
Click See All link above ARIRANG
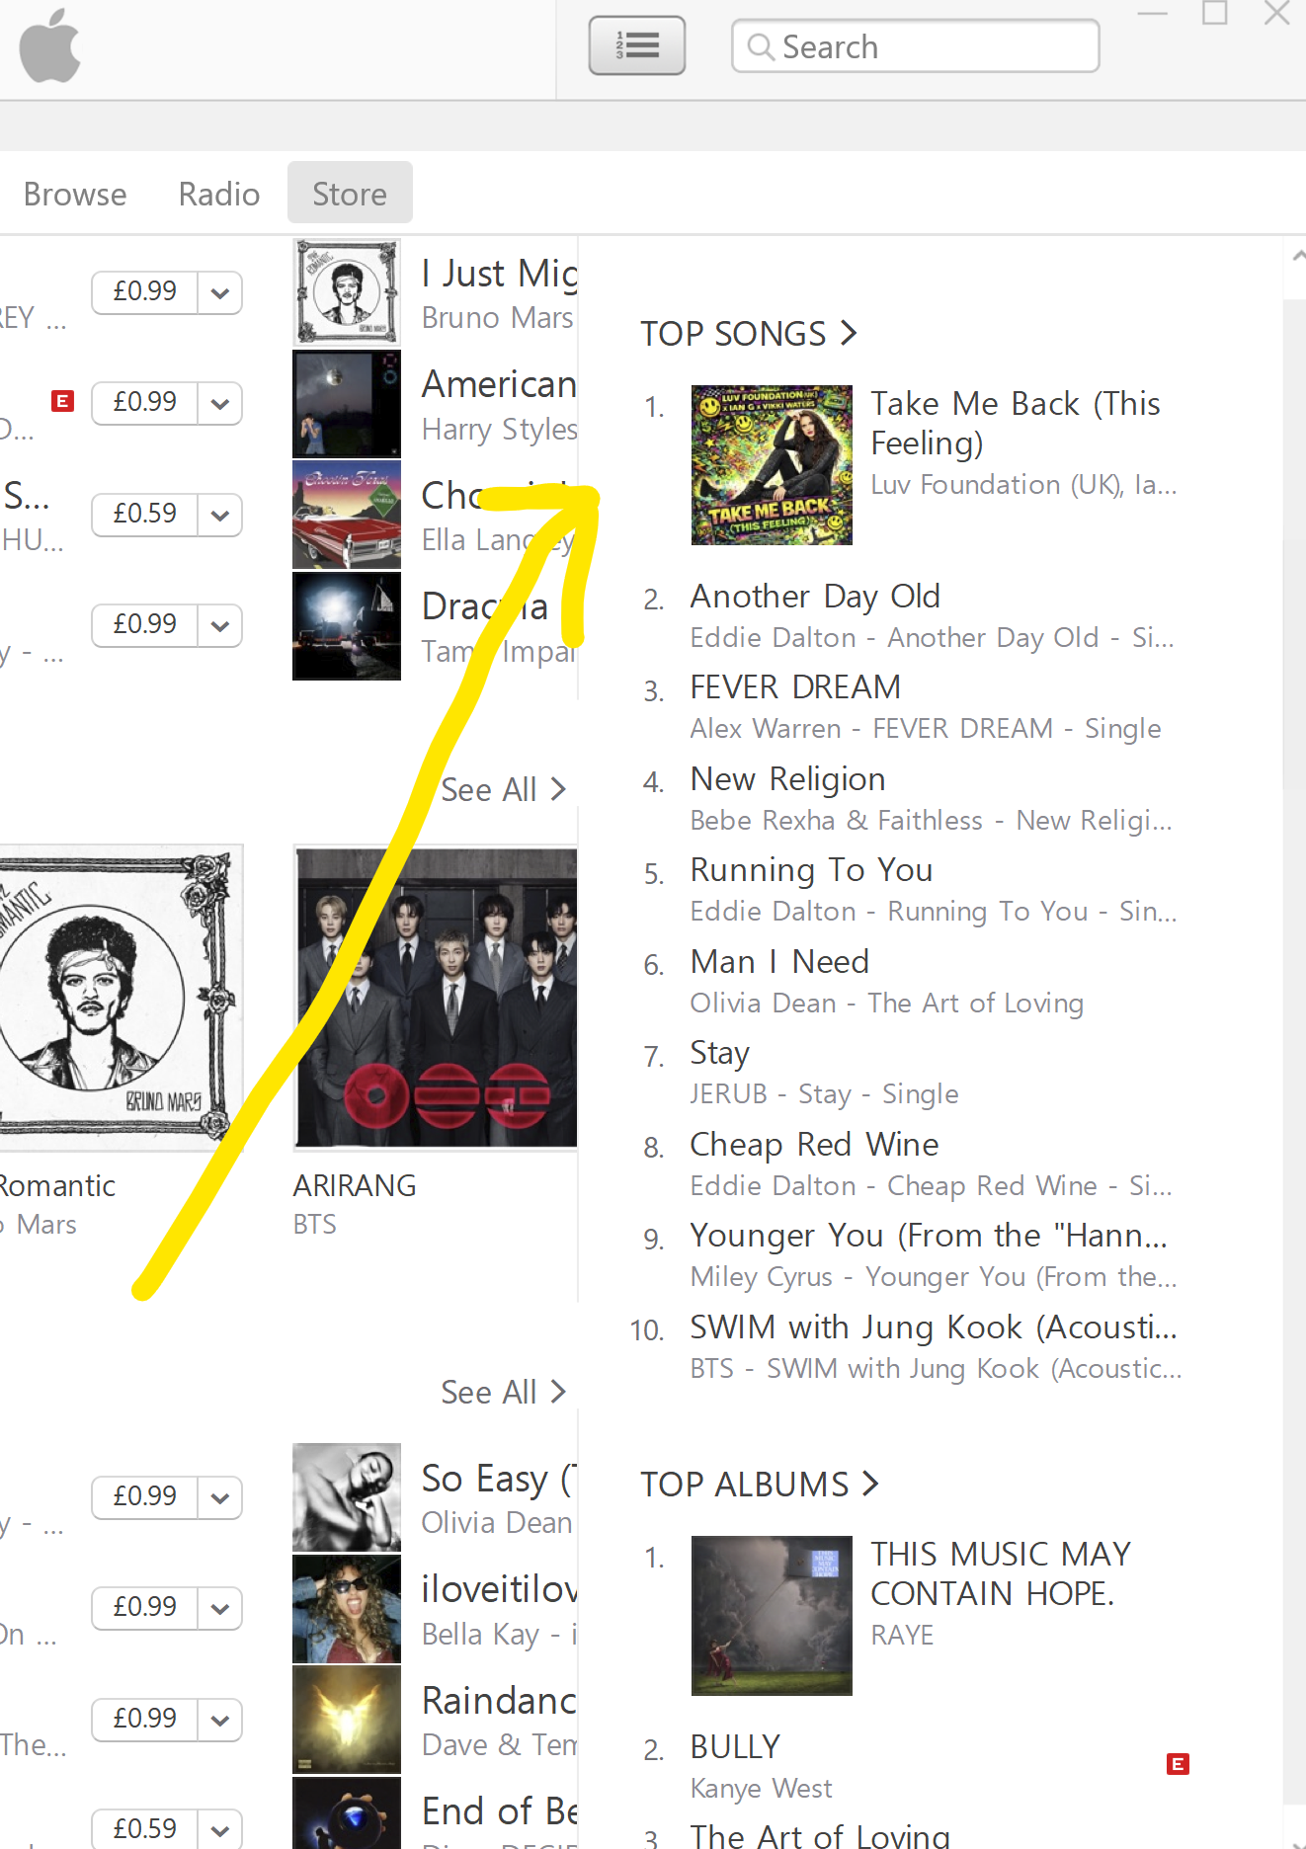504,790
